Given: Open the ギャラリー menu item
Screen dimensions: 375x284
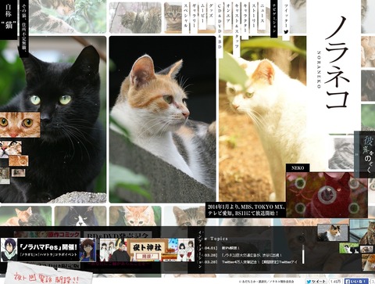Looking at the screenshot, I should pos(195,16).
